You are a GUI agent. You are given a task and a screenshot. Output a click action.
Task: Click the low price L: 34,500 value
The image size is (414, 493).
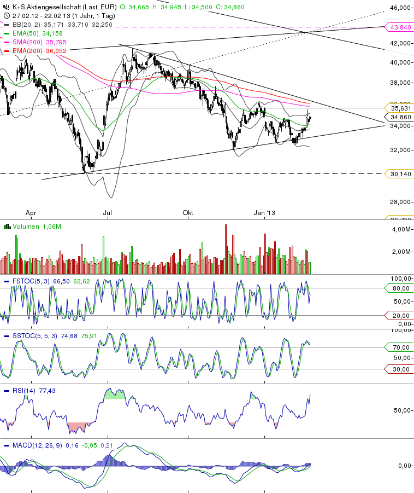point(198,7)
